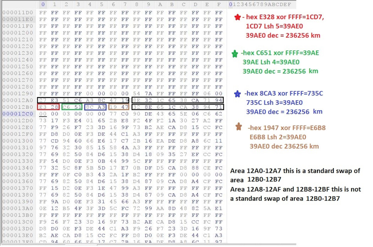Select byte 03 in row 000012C0
This screenshot has width=373, height=247.
66,114
